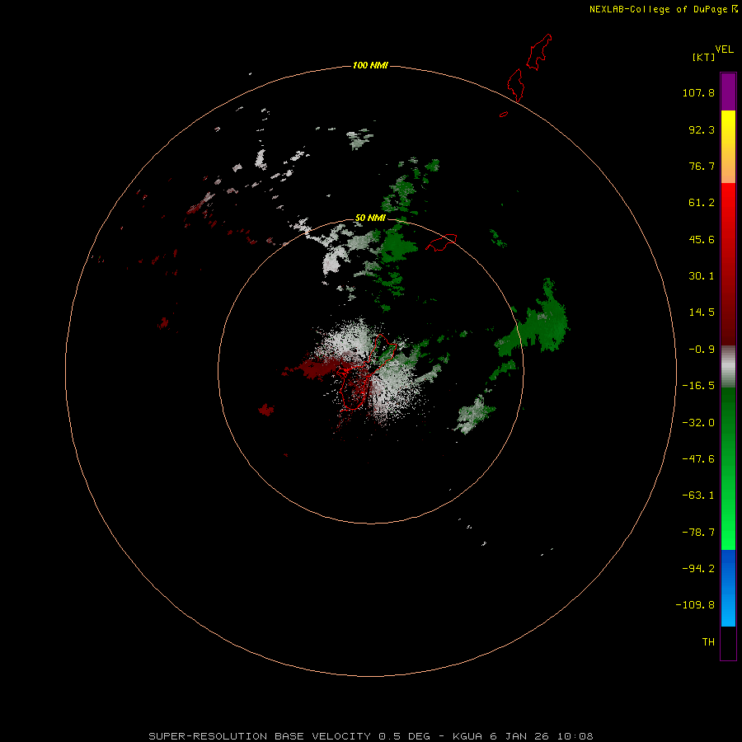Click the -78.7 velocity scale label
Image resolution: width=742 pixels, height=742 pixels.
point(698,533)
